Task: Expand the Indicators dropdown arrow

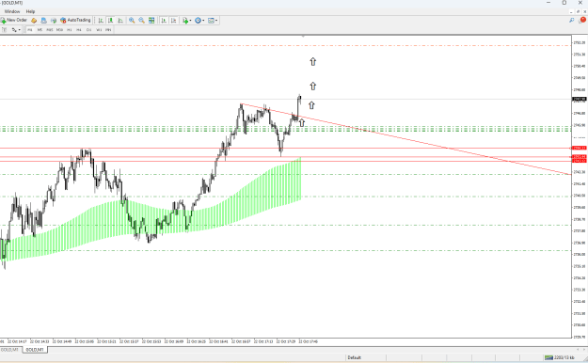Action: (x=190, y=21)
